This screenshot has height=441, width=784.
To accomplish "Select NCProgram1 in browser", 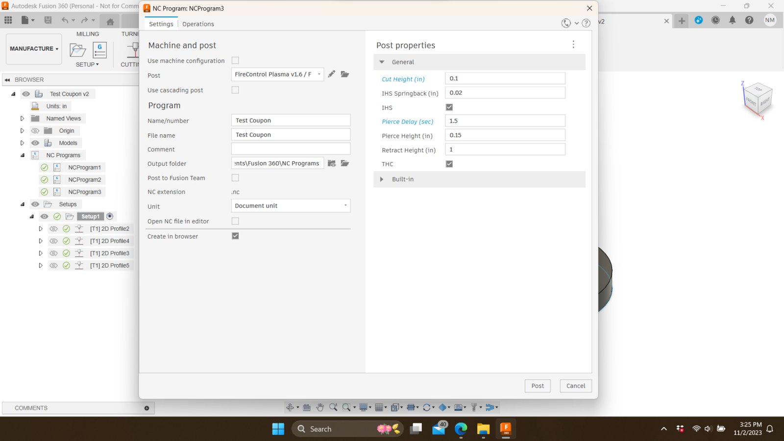I will [84, 167].
